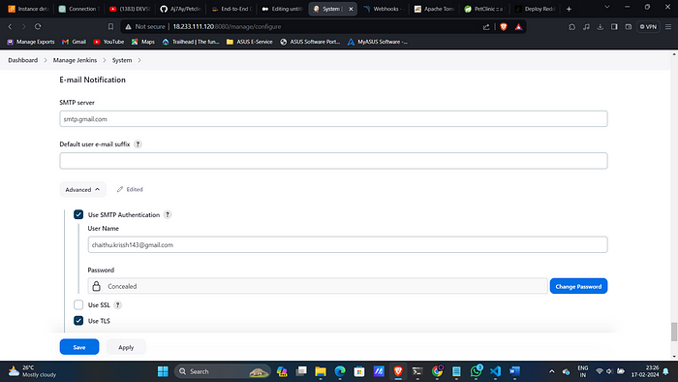Open browser downloads icon
The image size is (678, 382).
(601, 27)
